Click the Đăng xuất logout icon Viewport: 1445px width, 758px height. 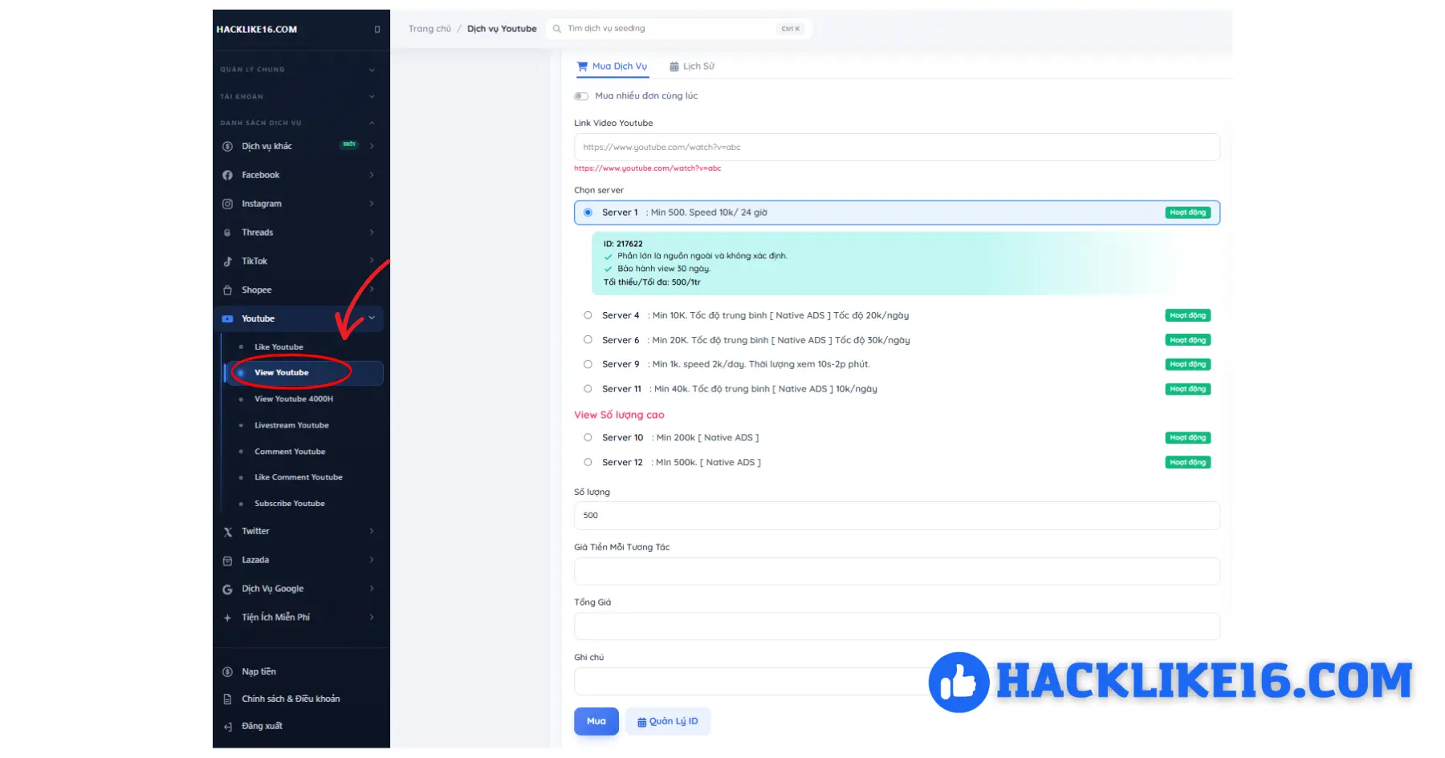coord(227,727)
